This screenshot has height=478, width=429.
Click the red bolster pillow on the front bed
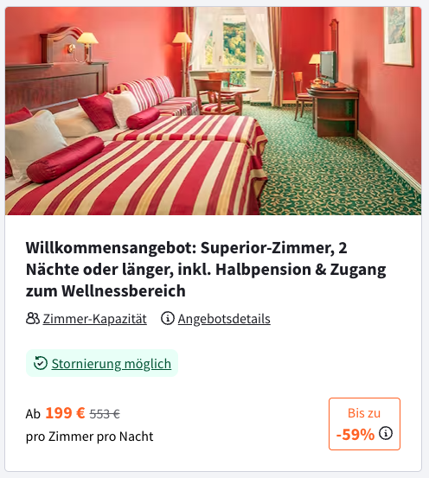(x=65, y=159)
